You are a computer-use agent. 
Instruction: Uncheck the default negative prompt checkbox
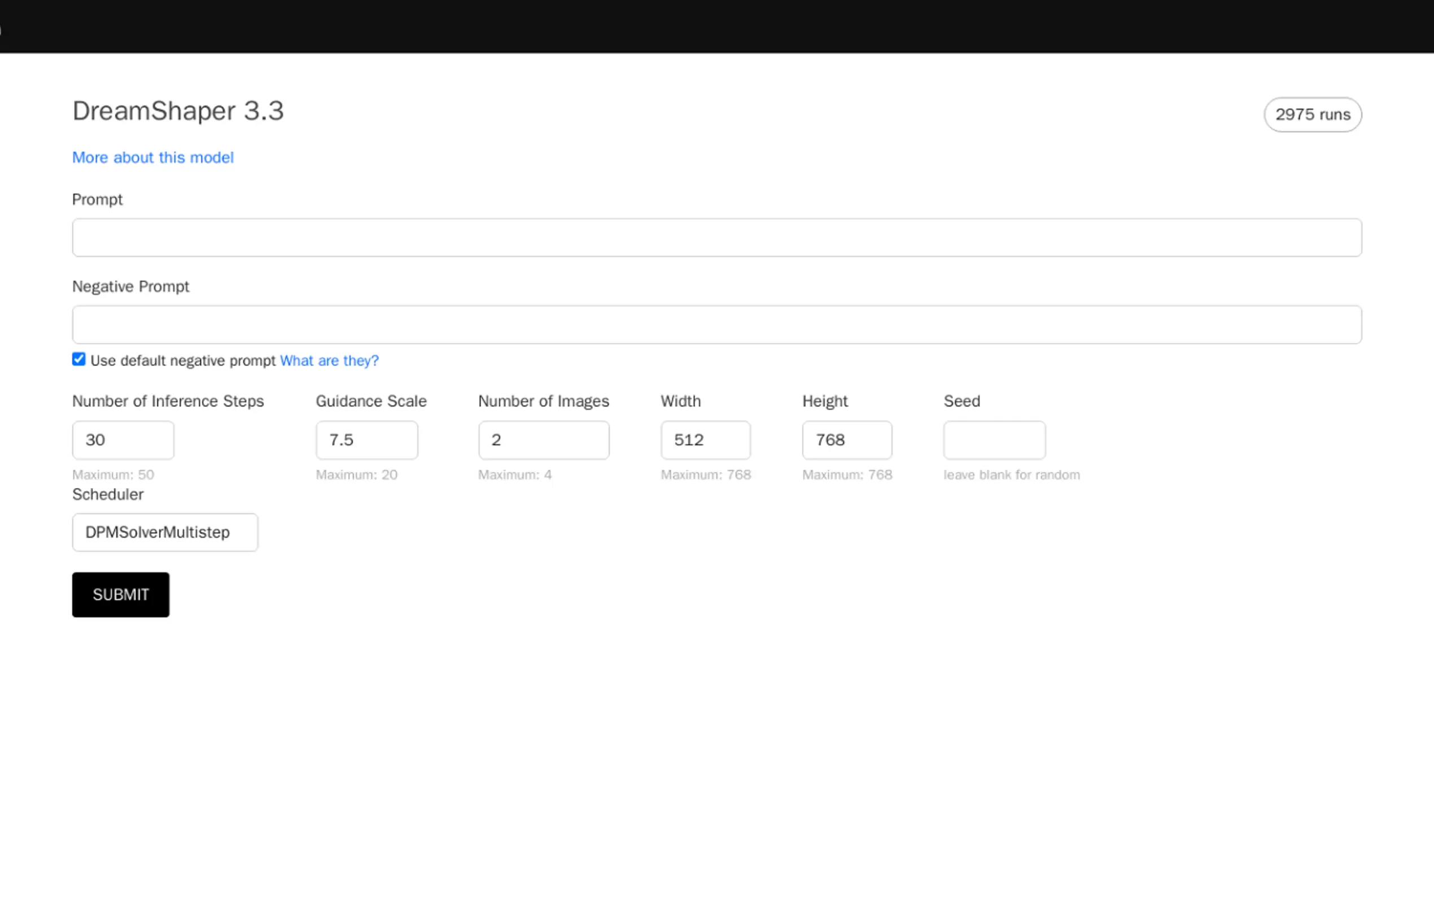(79, 359)
